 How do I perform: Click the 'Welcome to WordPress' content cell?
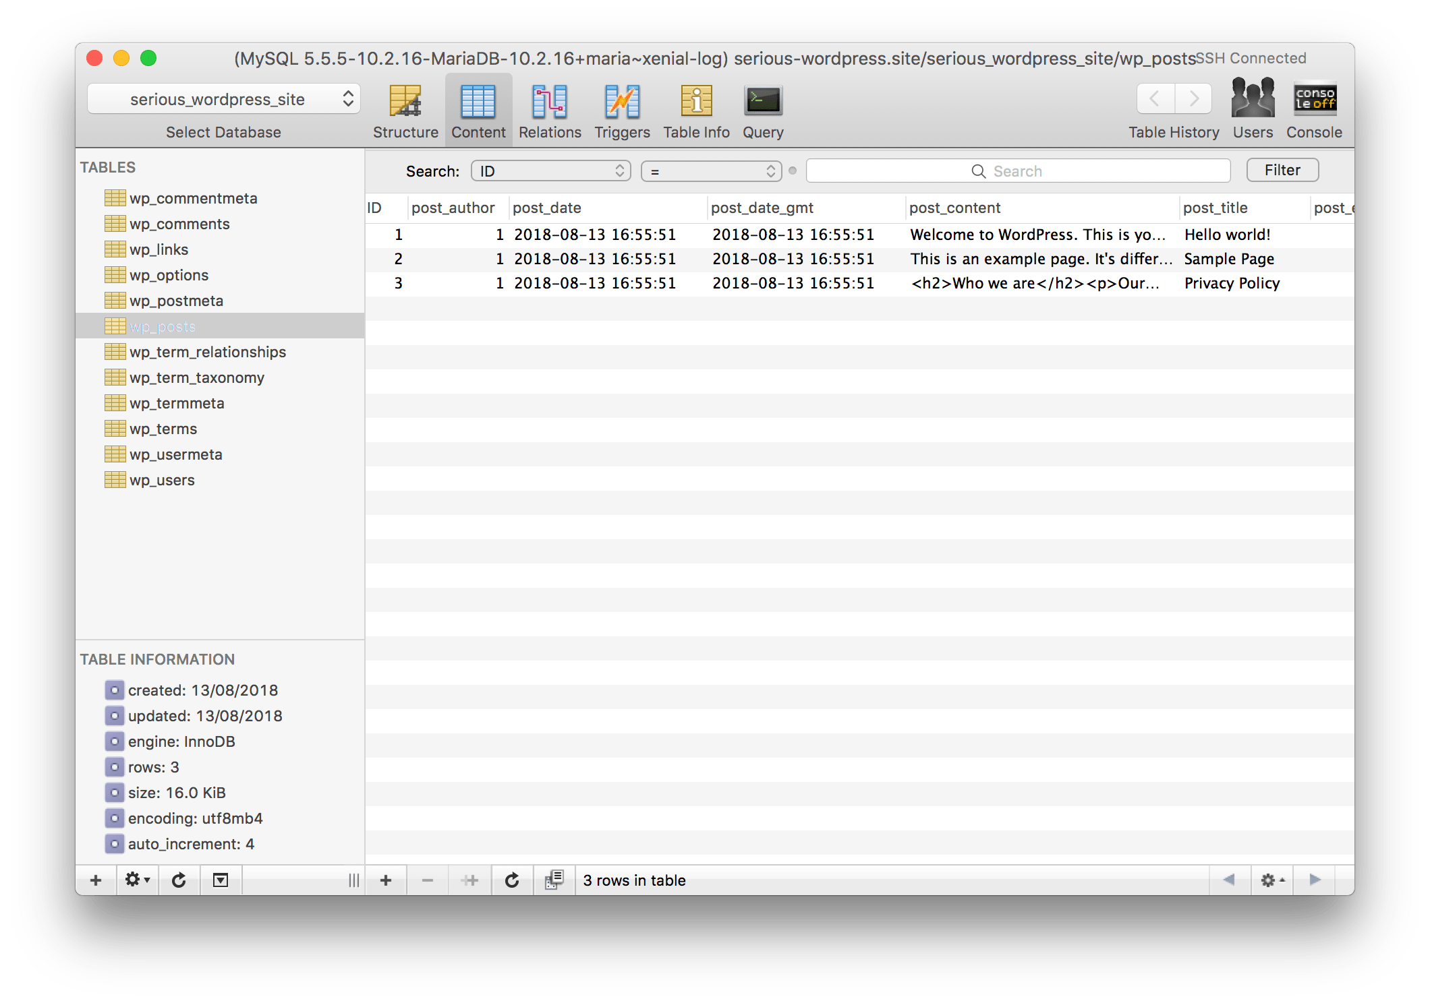pyautogui.click(x=1042, y=235)
